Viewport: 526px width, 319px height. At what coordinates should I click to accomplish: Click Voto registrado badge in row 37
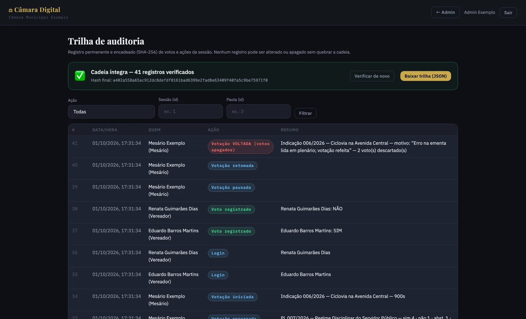point(231,231)
